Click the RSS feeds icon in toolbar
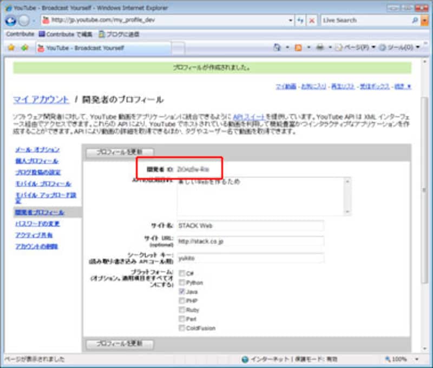The width and height of the screenshot is (433, 368). pos(298,48)
